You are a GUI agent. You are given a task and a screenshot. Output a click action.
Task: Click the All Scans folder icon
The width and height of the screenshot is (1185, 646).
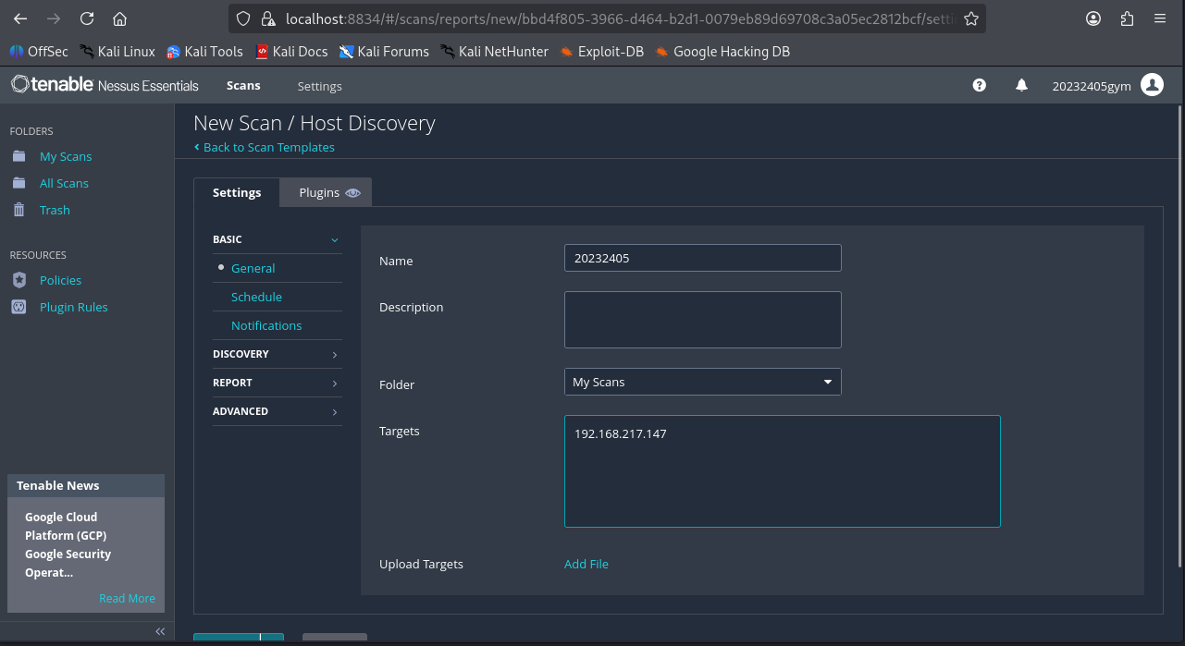pos(19,183)
